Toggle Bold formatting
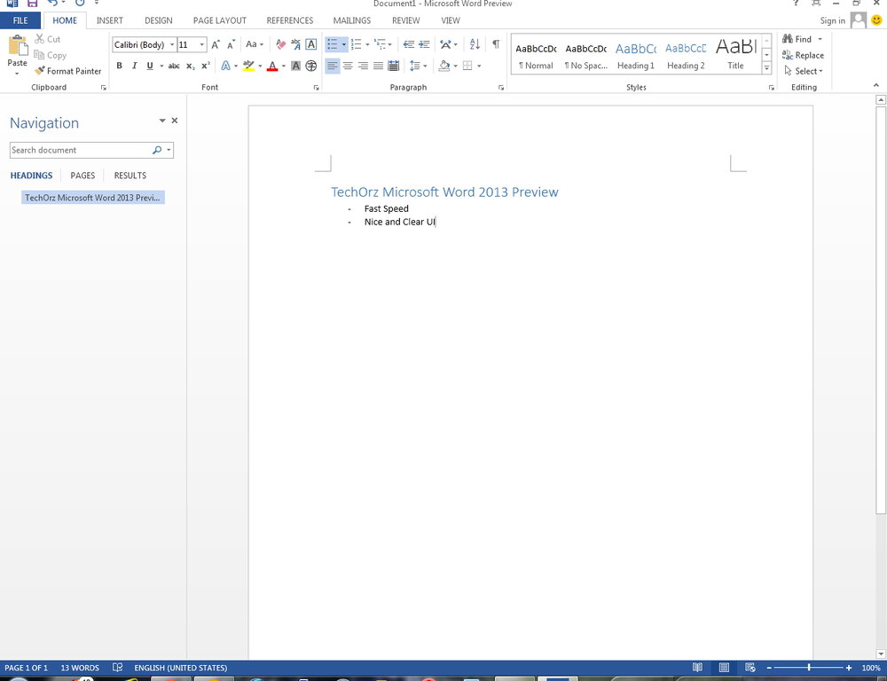Viewport: 887px width, 681px height. click(x=120, y=66)
